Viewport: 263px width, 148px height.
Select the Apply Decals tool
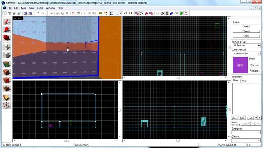coord(7,81)
